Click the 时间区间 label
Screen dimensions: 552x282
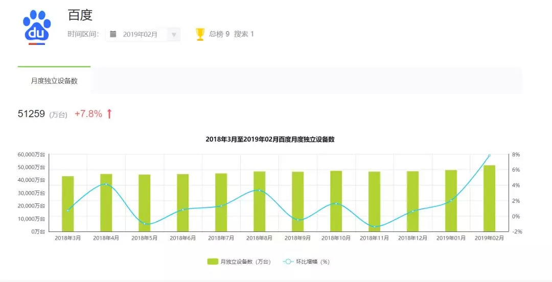[83, 34]
